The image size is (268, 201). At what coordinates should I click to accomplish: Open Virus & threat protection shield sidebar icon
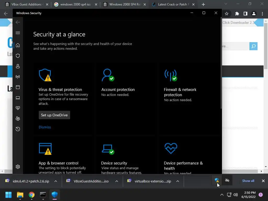click(x=18, y=56)
